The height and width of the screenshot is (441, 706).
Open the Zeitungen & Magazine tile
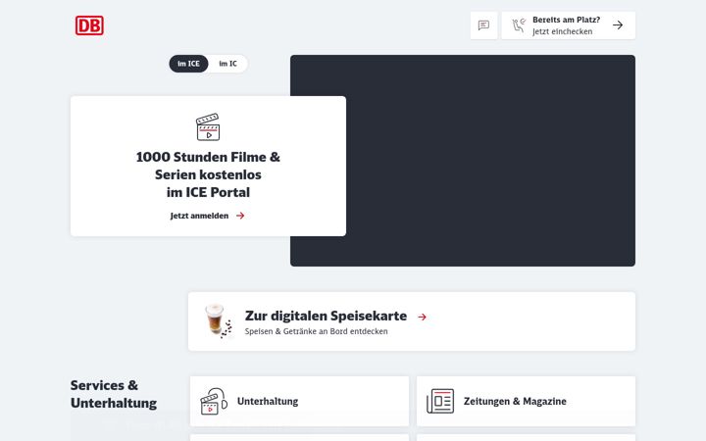526,401
